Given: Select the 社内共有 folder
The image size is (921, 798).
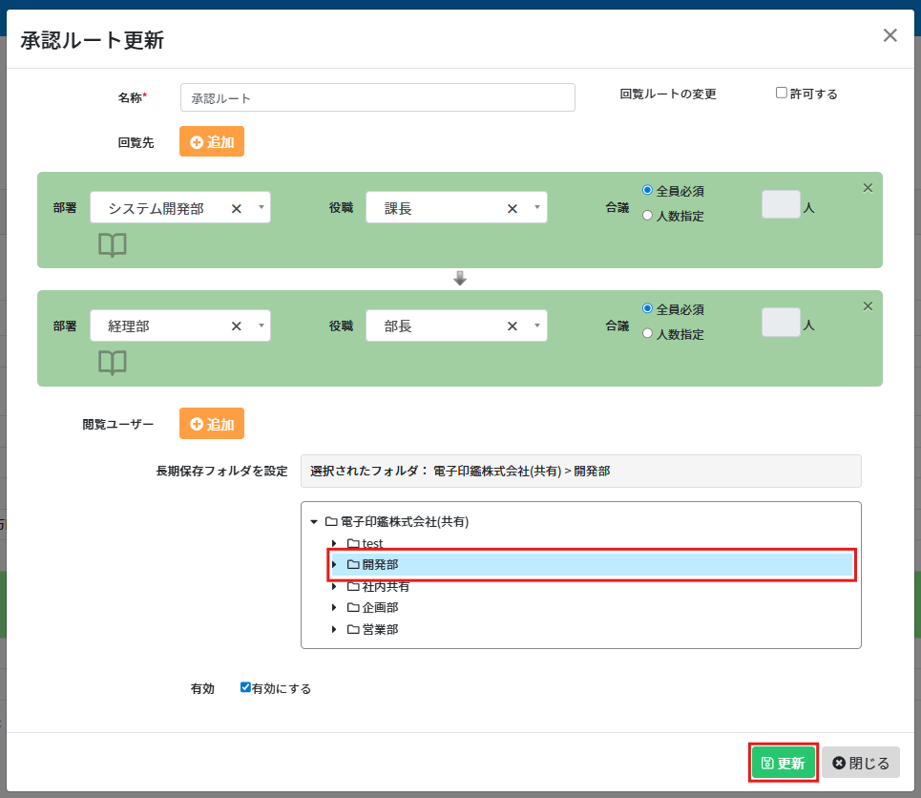Looking at the screenshot, I should [379, 586].
